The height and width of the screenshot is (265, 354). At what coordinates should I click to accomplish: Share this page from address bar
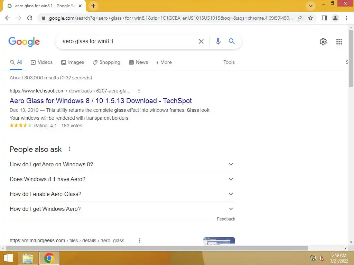[299, 18]
